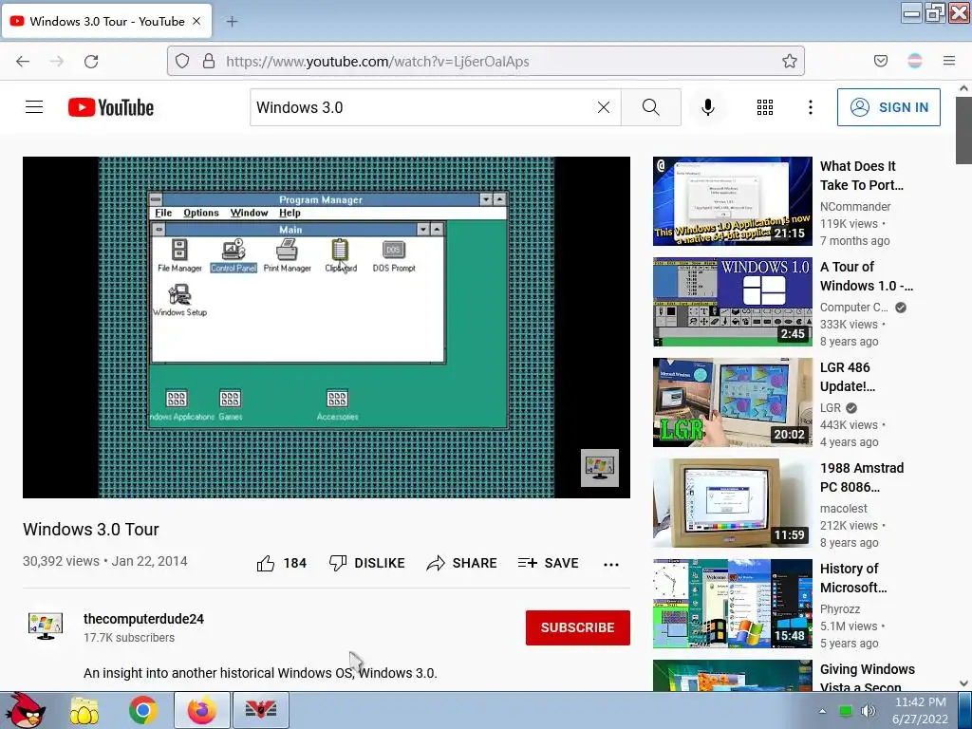Screen dimensions: 972x729
Task: Click the video title 'Windows 3.0 Tour'
Action: click(91, 530)
